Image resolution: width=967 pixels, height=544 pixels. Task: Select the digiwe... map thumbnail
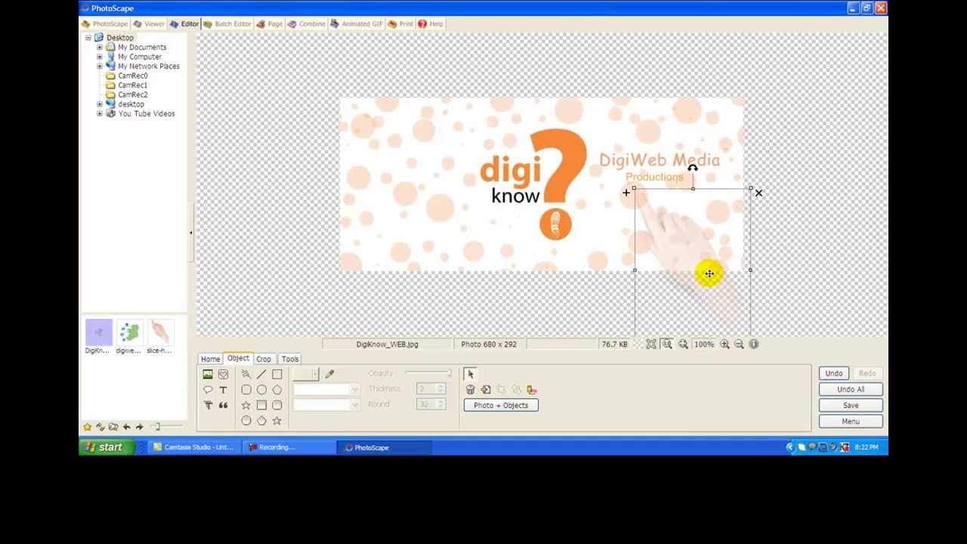tap(128, 337)
